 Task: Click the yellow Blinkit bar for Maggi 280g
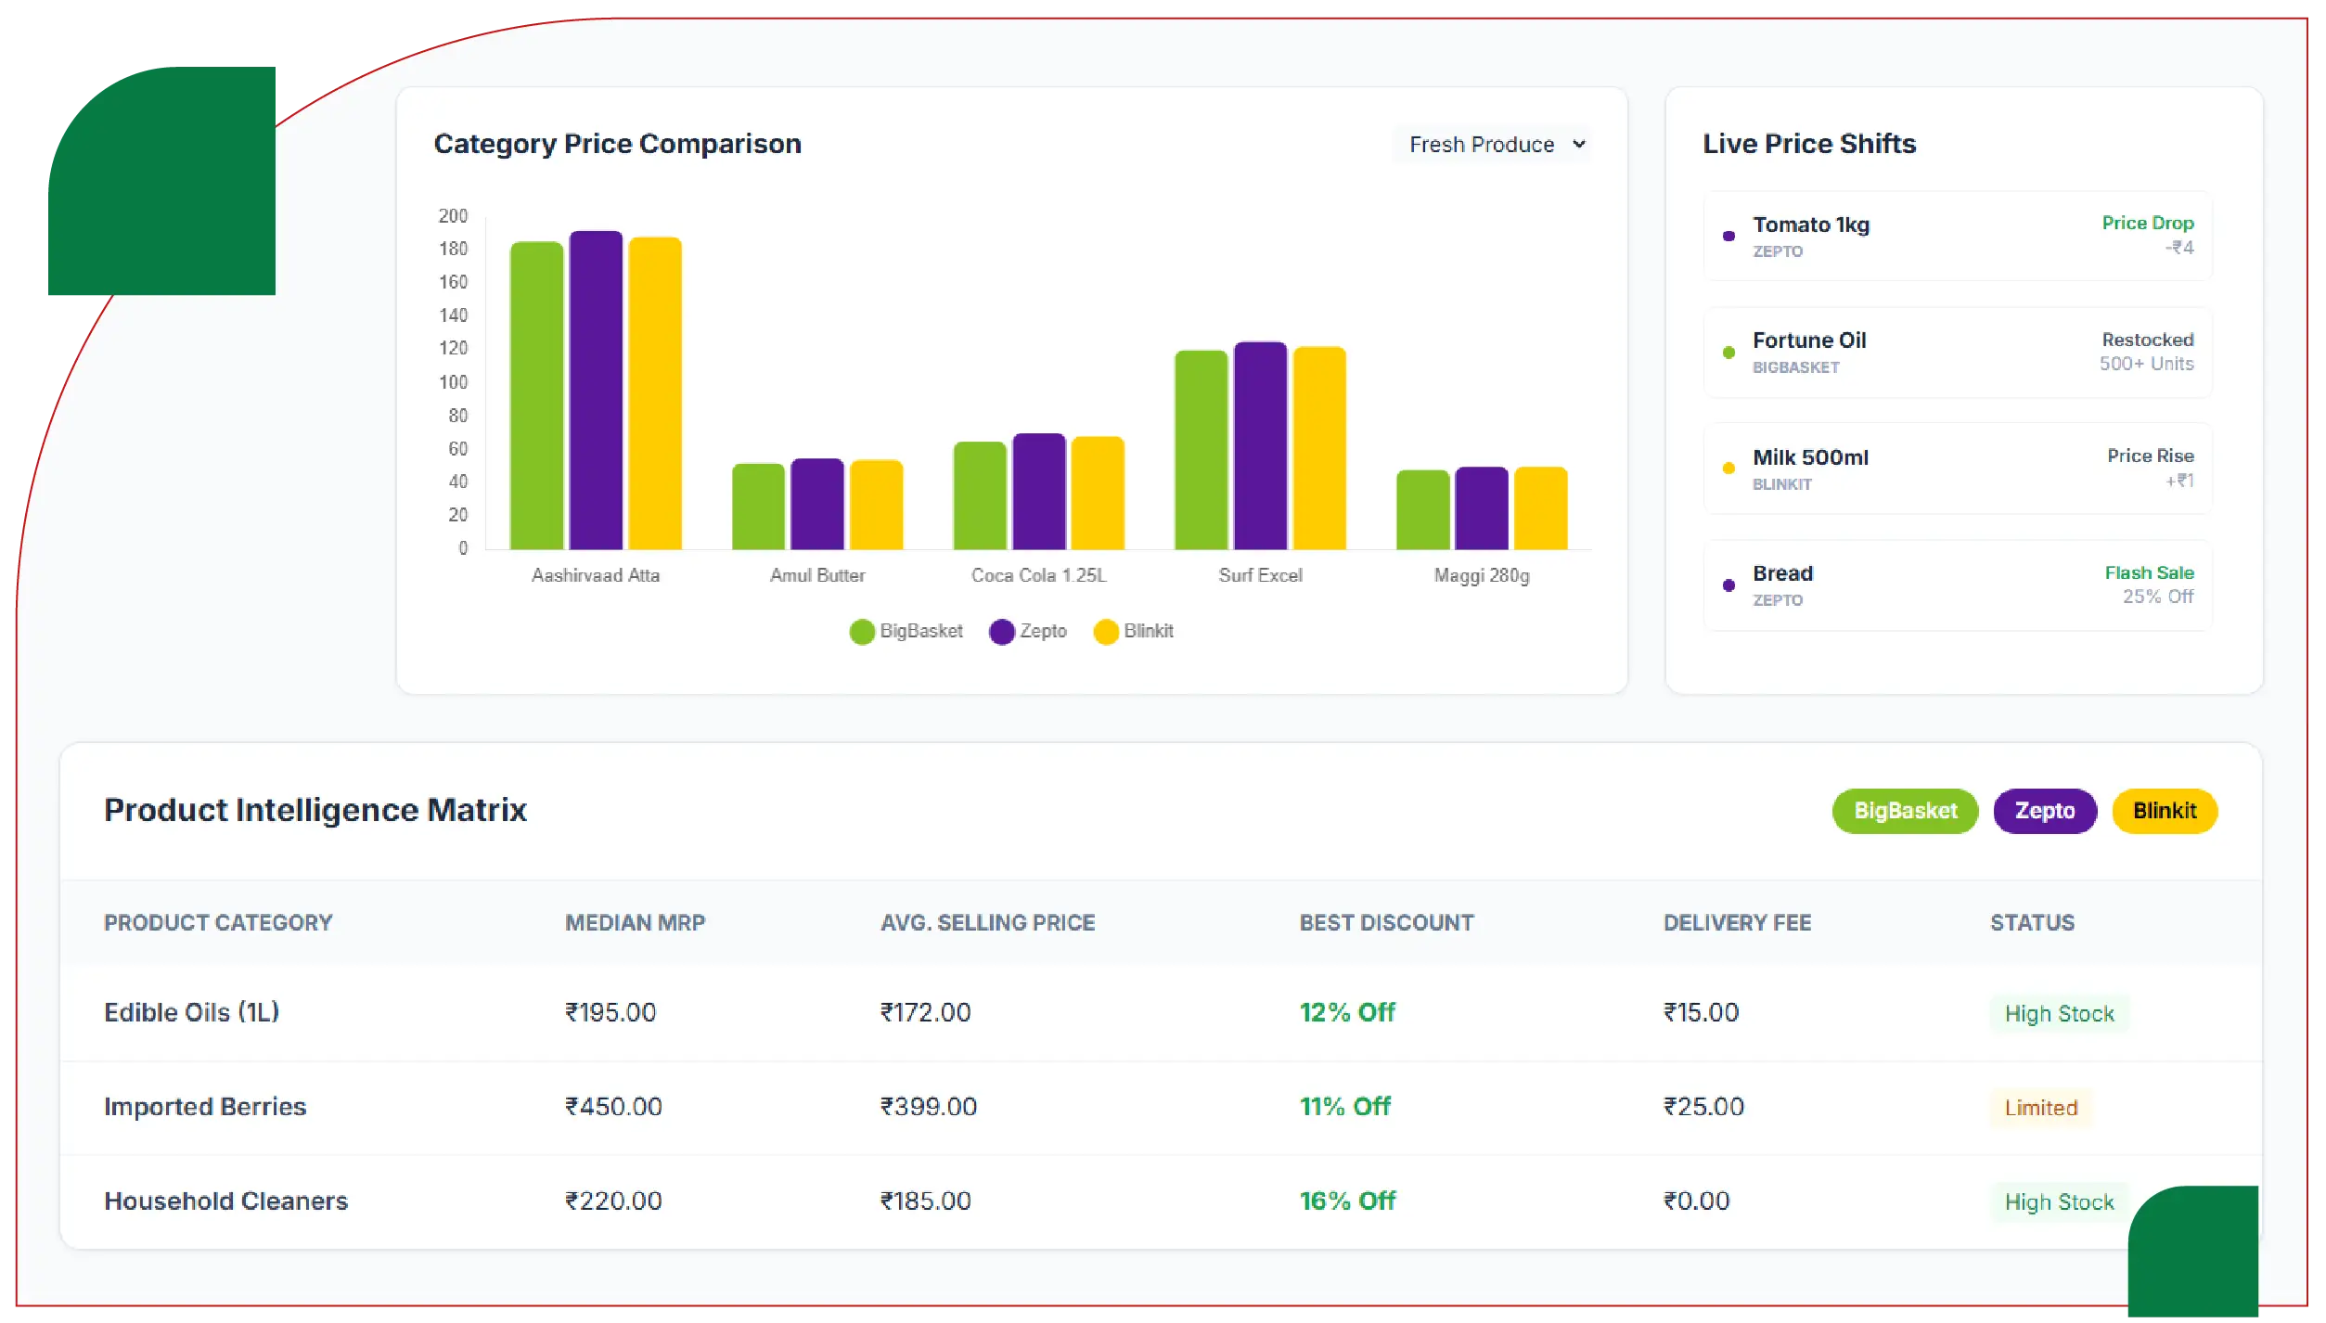(1540, 508)
